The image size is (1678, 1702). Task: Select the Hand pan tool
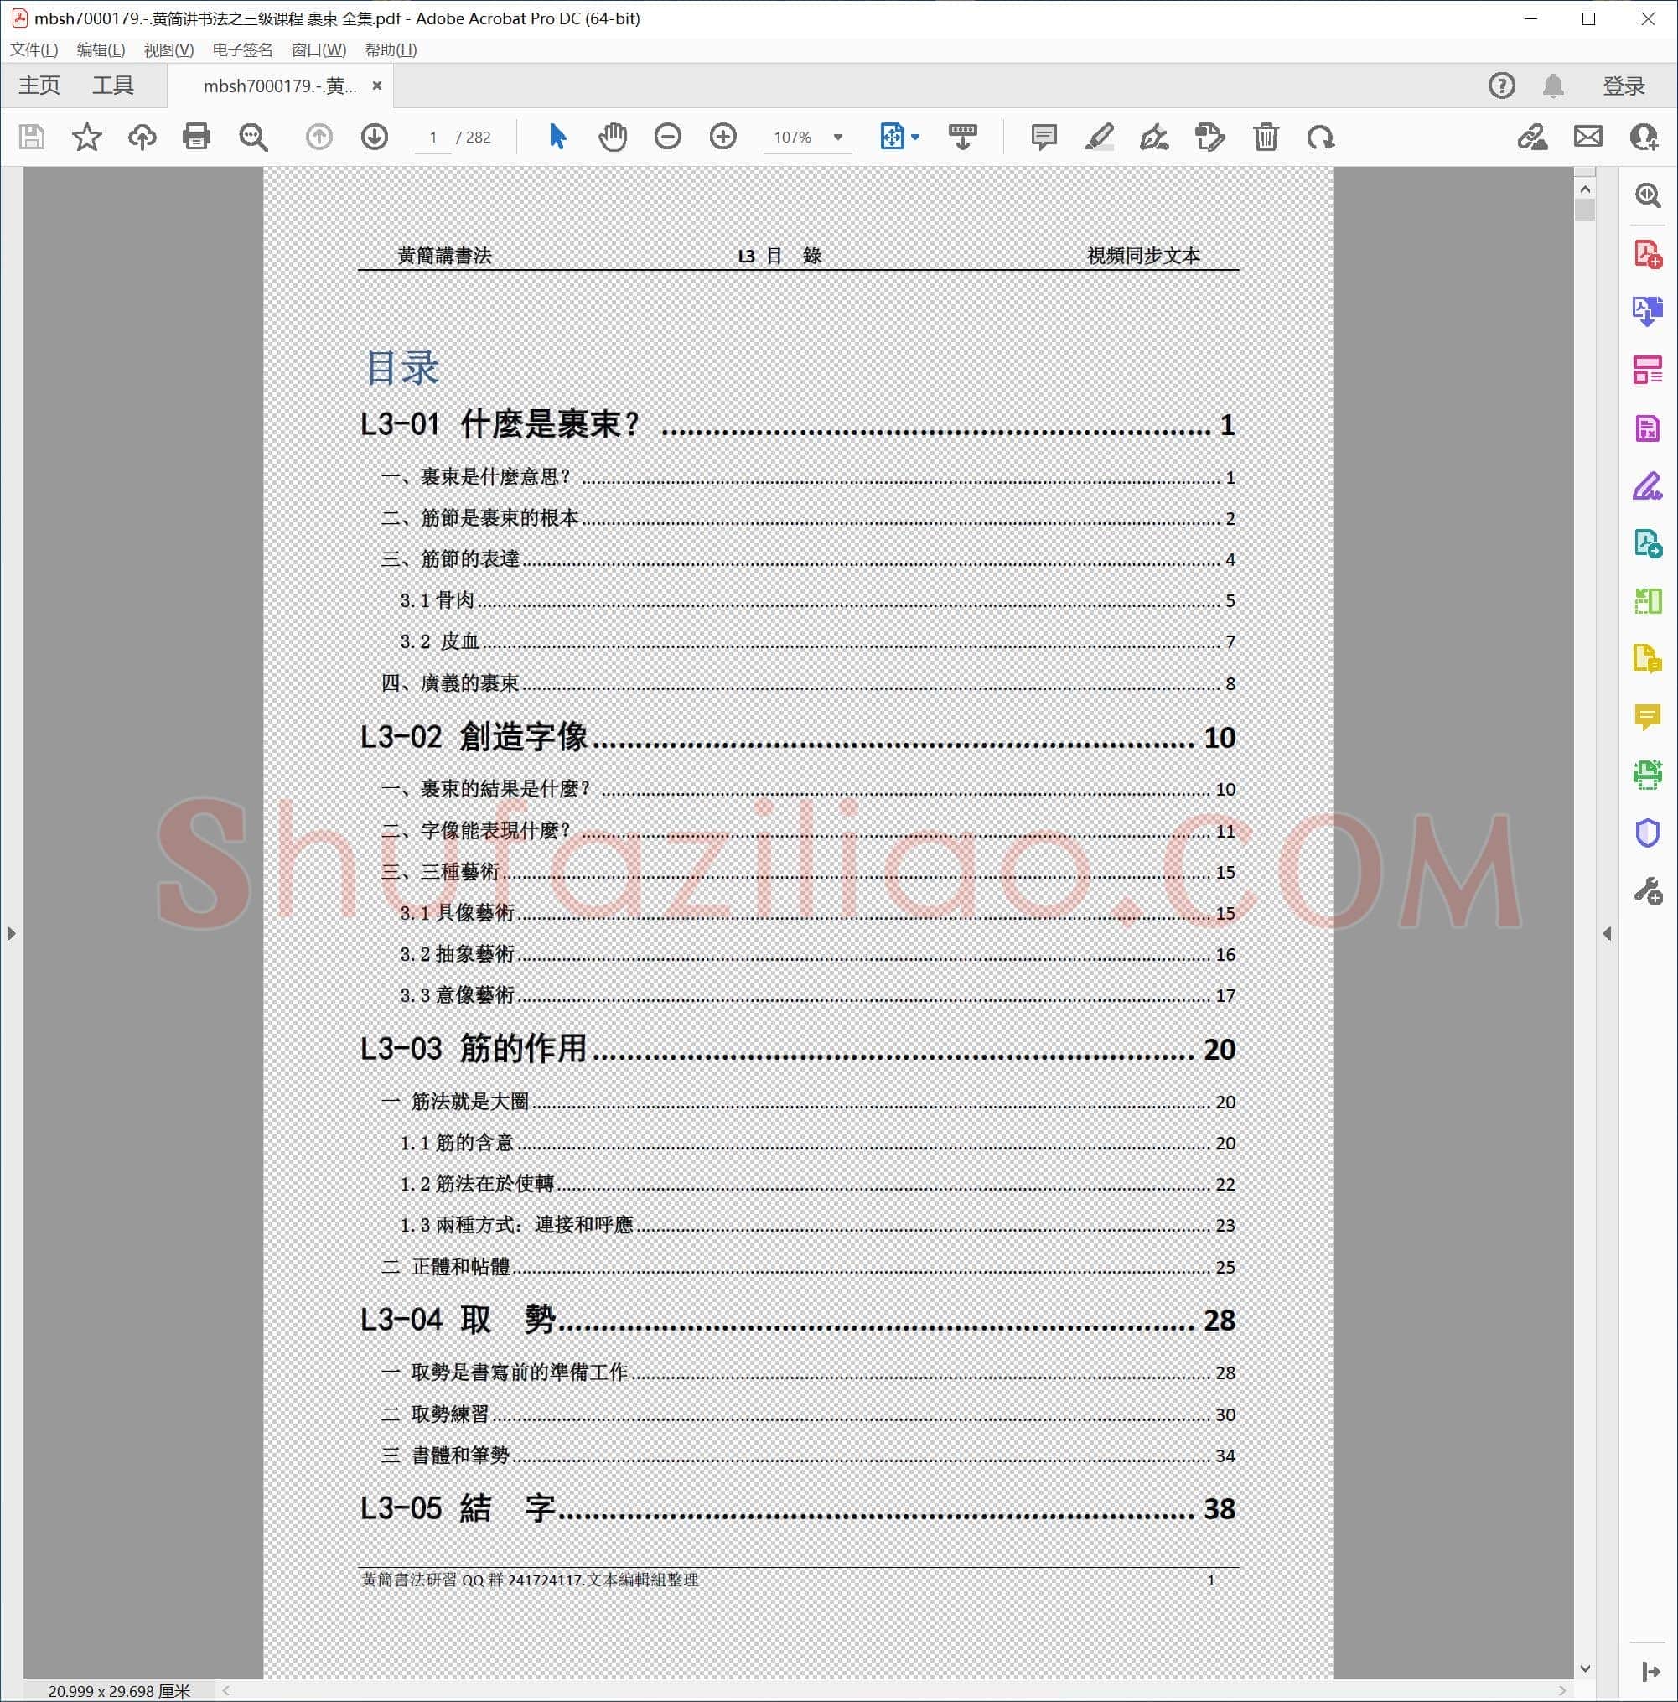(612, 138)
